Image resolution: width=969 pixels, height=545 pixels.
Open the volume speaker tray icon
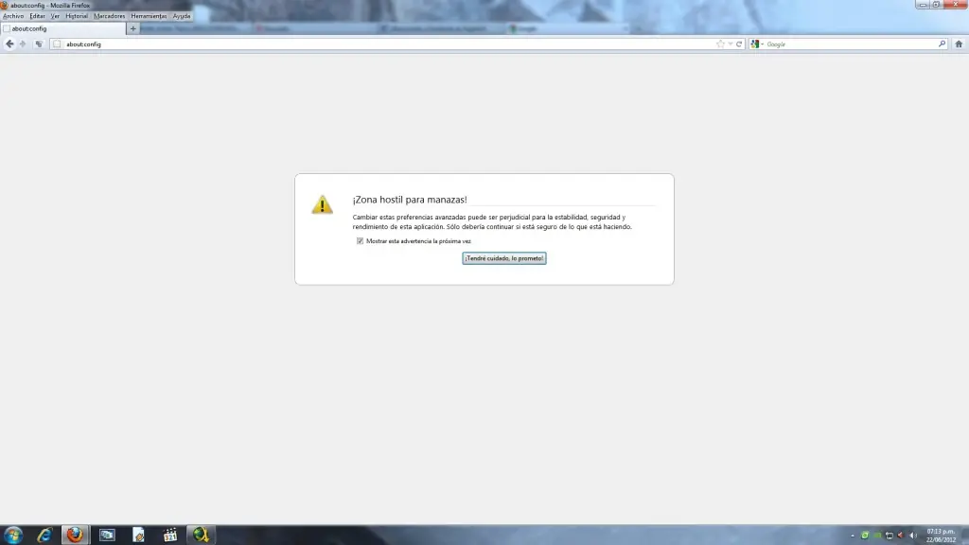(913, 536)
